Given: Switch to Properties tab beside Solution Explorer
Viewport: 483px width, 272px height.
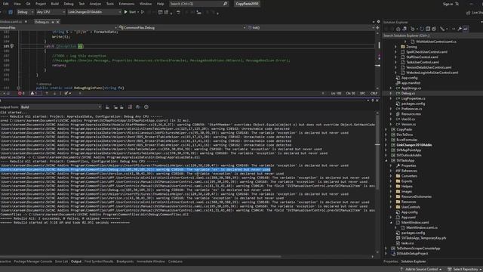Looking at the screenshot, I should 391,261.
